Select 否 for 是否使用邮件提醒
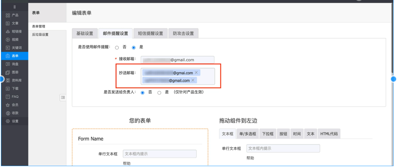 (117, 48)
